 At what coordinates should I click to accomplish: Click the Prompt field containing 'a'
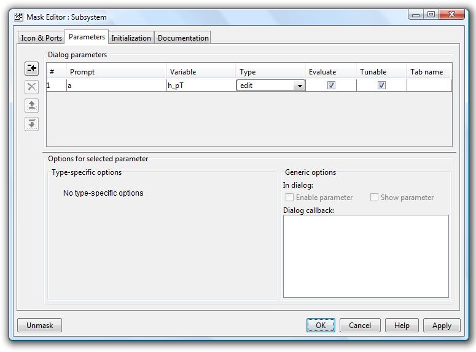point(115,86)
